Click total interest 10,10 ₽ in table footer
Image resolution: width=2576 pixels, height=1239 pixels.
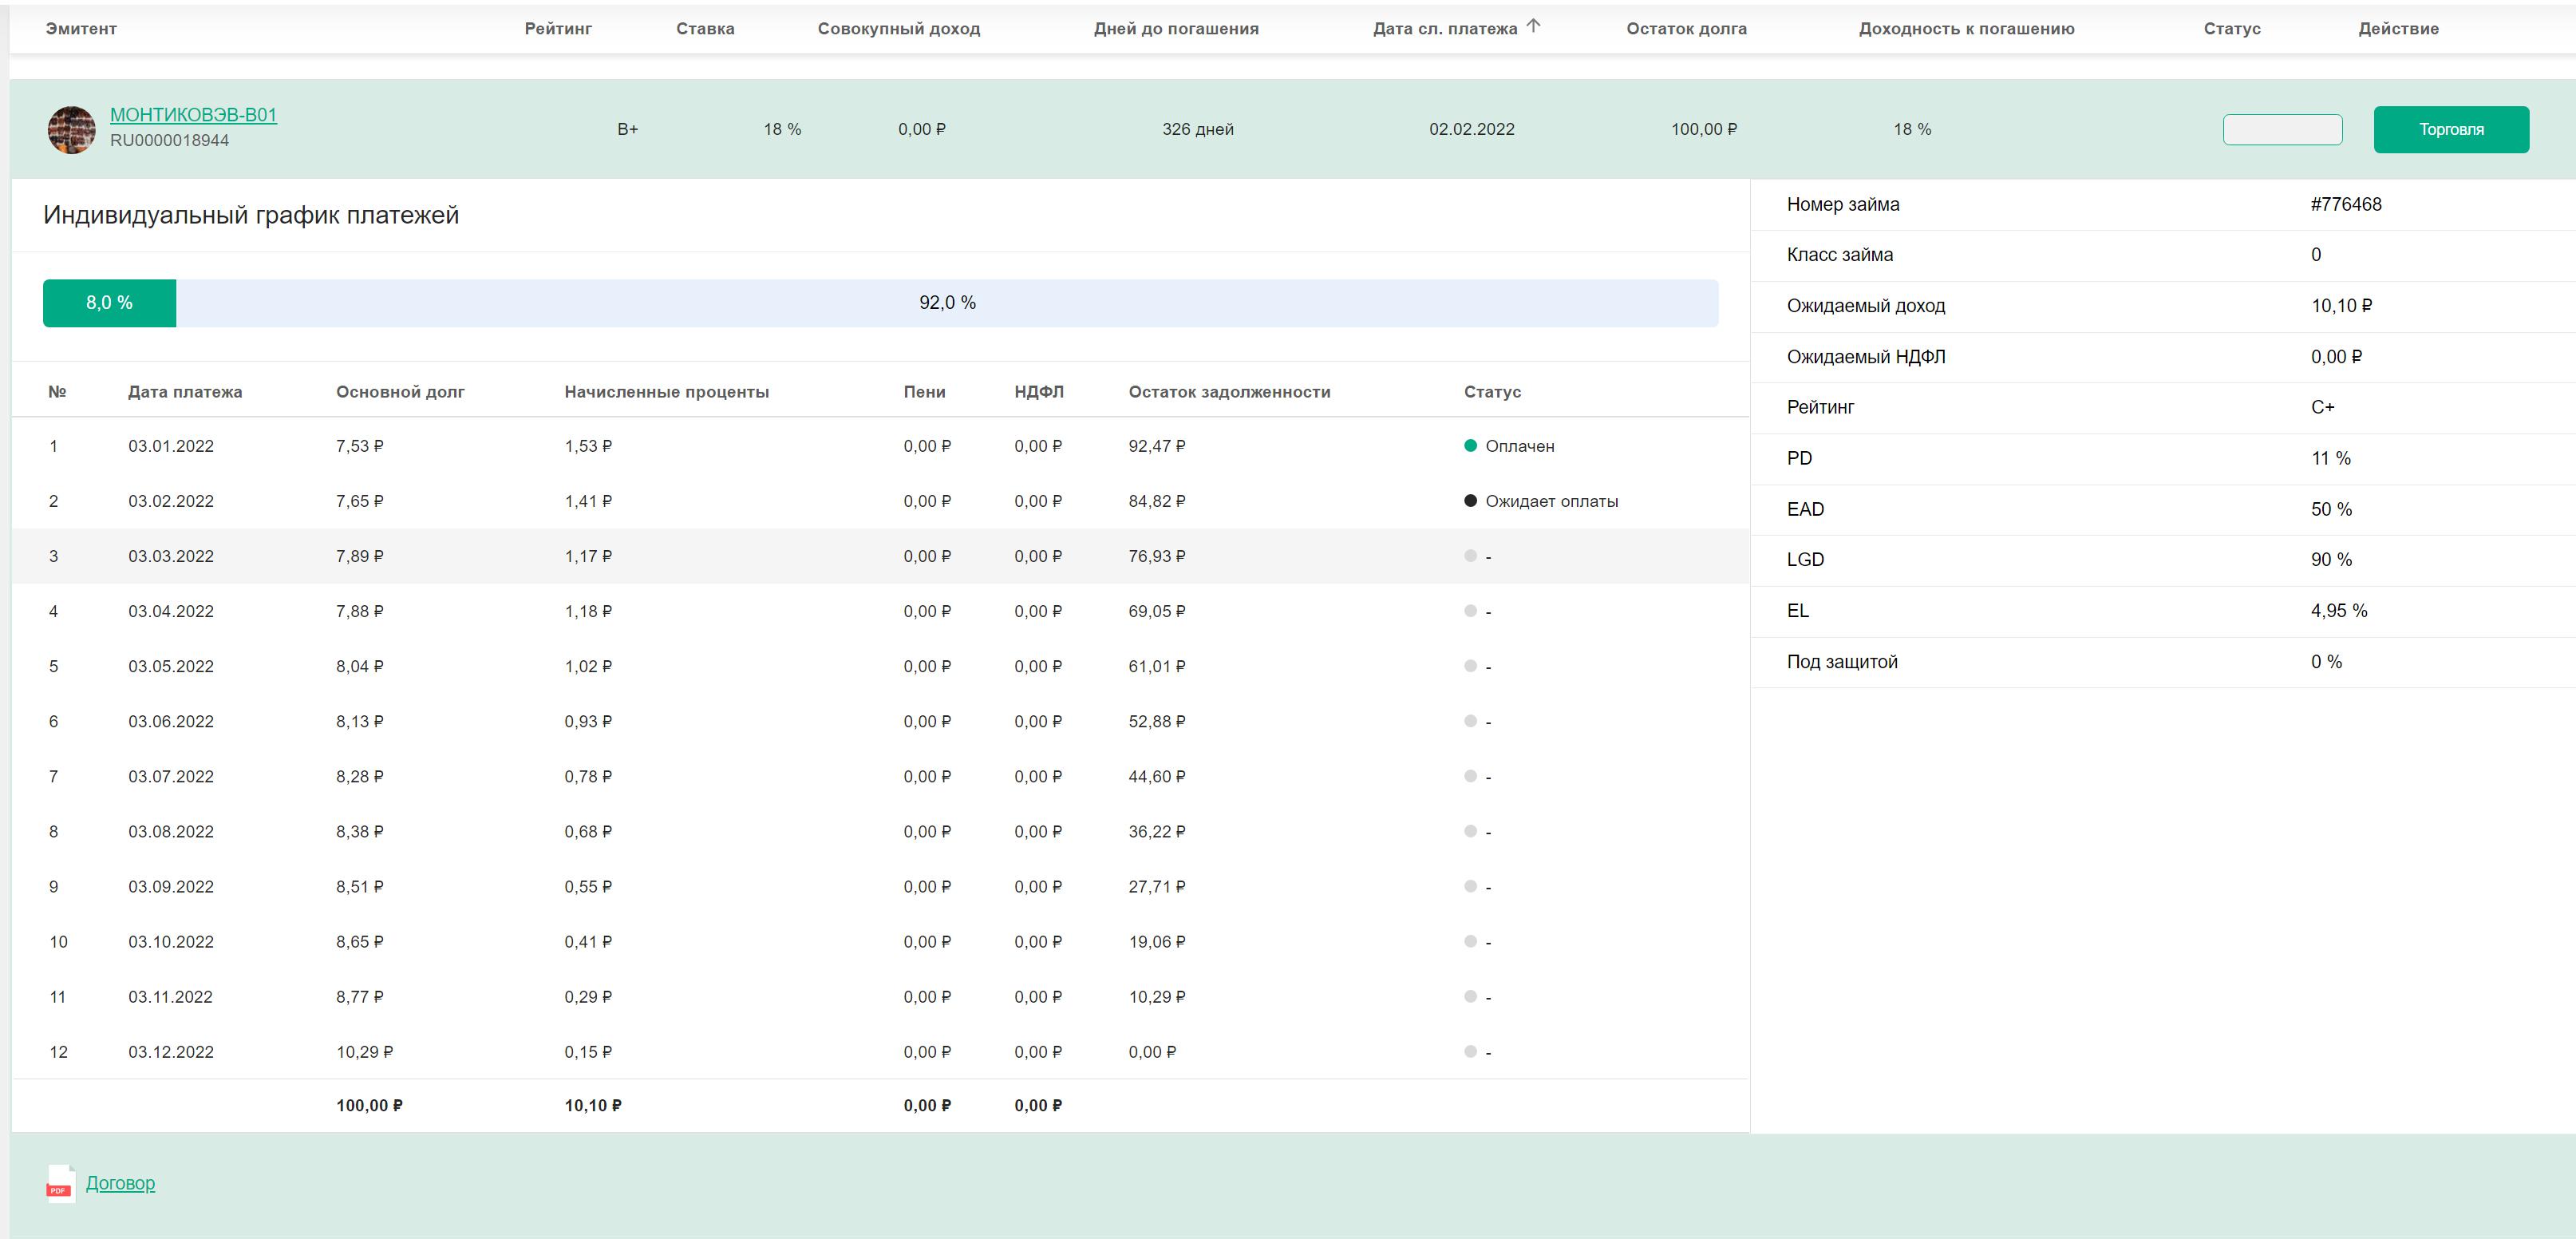(593, 1106)
